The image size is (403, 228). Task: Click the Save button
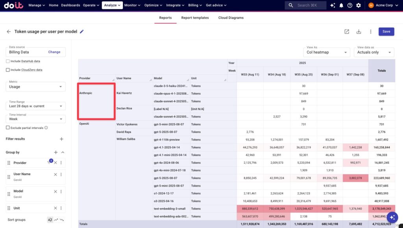(x=386, y=32)
